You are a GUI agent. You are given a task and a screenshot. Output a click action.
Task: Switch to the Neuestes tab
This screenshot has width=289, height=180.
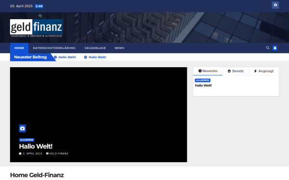coord(208,71)
